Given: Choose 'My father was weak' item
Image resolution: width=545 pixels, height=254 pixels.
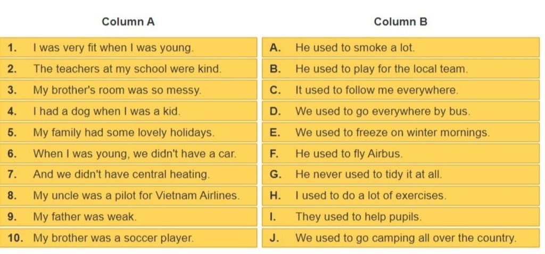Looking at the screenshot, I should pyautogui.click(x=128, y=217).
